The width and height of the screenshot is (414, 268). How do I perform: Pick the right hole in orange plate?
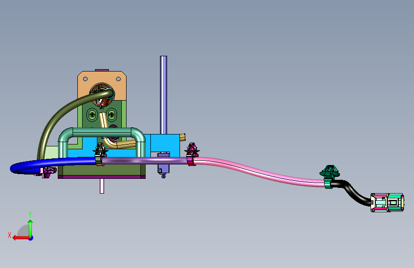pyautogui.click(x=118, y=79)
